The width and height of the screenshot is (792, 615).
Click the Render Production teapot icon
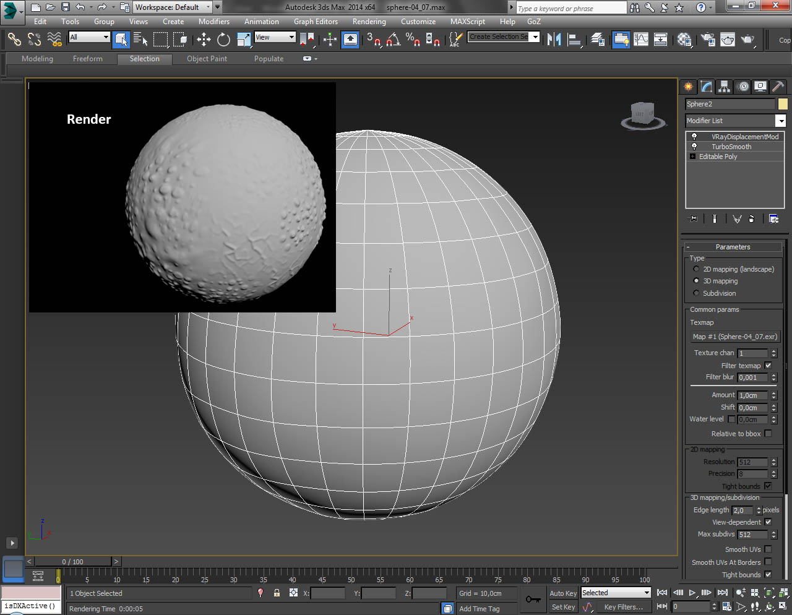click(748, 40)
